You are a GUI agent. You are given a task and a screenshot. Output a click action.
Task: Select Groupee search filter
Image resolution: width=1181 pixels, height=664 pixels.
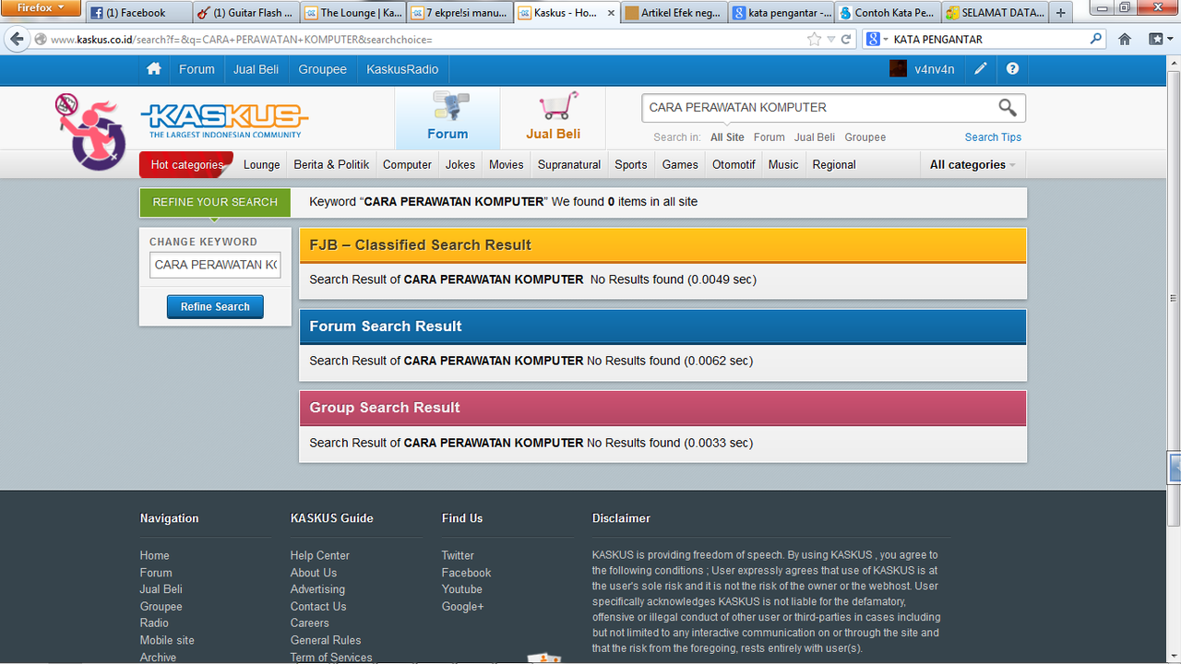865,137
